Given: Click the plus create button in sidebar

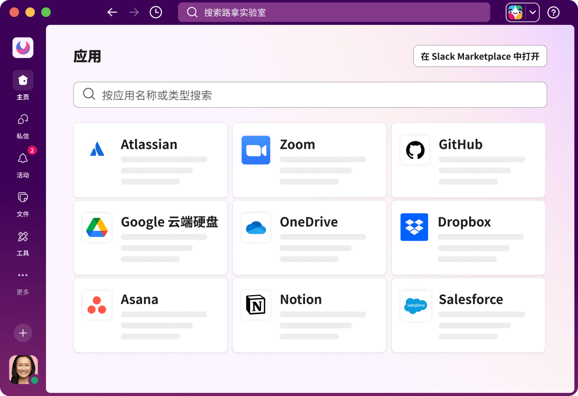Looking at the screenshot, I should pos(23,333).
